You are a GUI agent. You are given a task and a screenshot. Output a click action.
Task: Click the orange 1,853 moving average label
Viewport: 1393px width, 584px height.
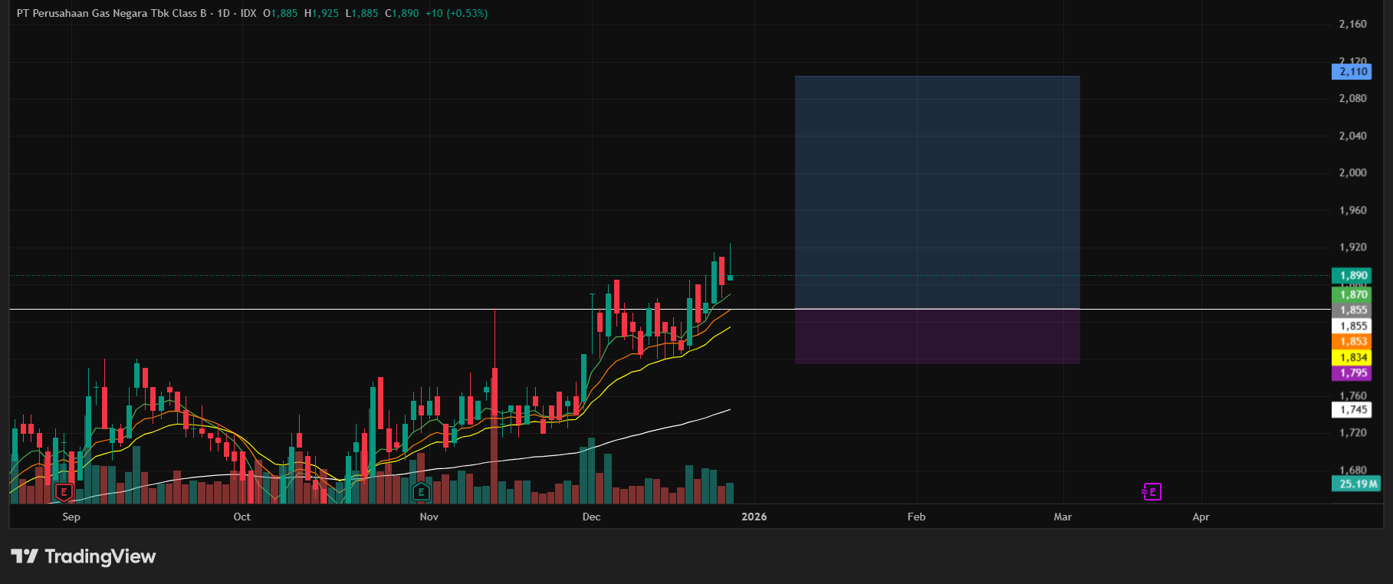tap(1352, 342)
